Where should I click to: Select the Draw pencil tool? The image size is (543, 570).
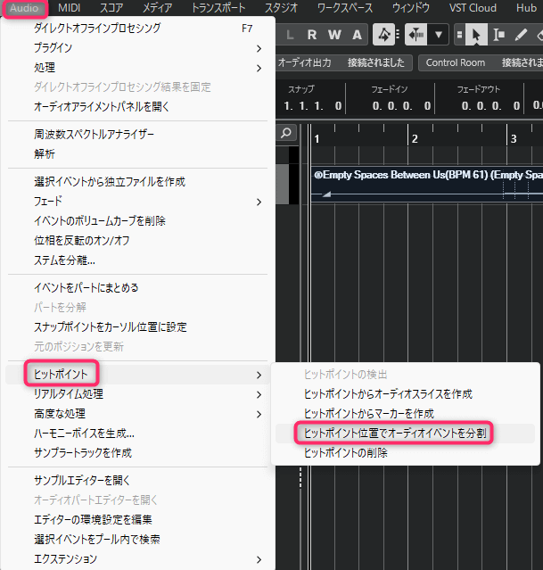point(522,35)
